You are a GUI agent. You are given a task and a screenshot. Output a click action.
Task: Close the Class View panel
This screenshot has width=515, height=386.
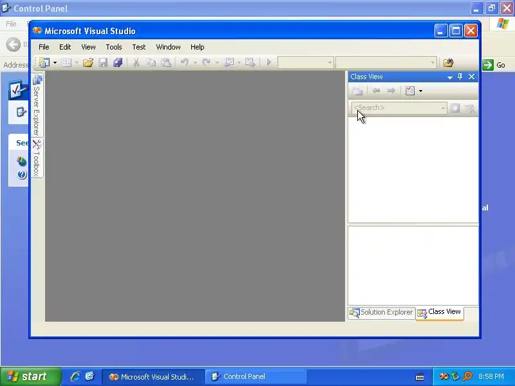point(472,77)
